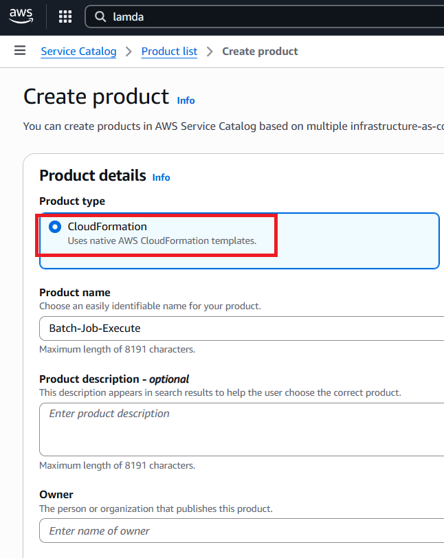Click the Create product breadcrumb item
Image resolution: width=444 pixels, height=558 pixels.
point(260,52)
